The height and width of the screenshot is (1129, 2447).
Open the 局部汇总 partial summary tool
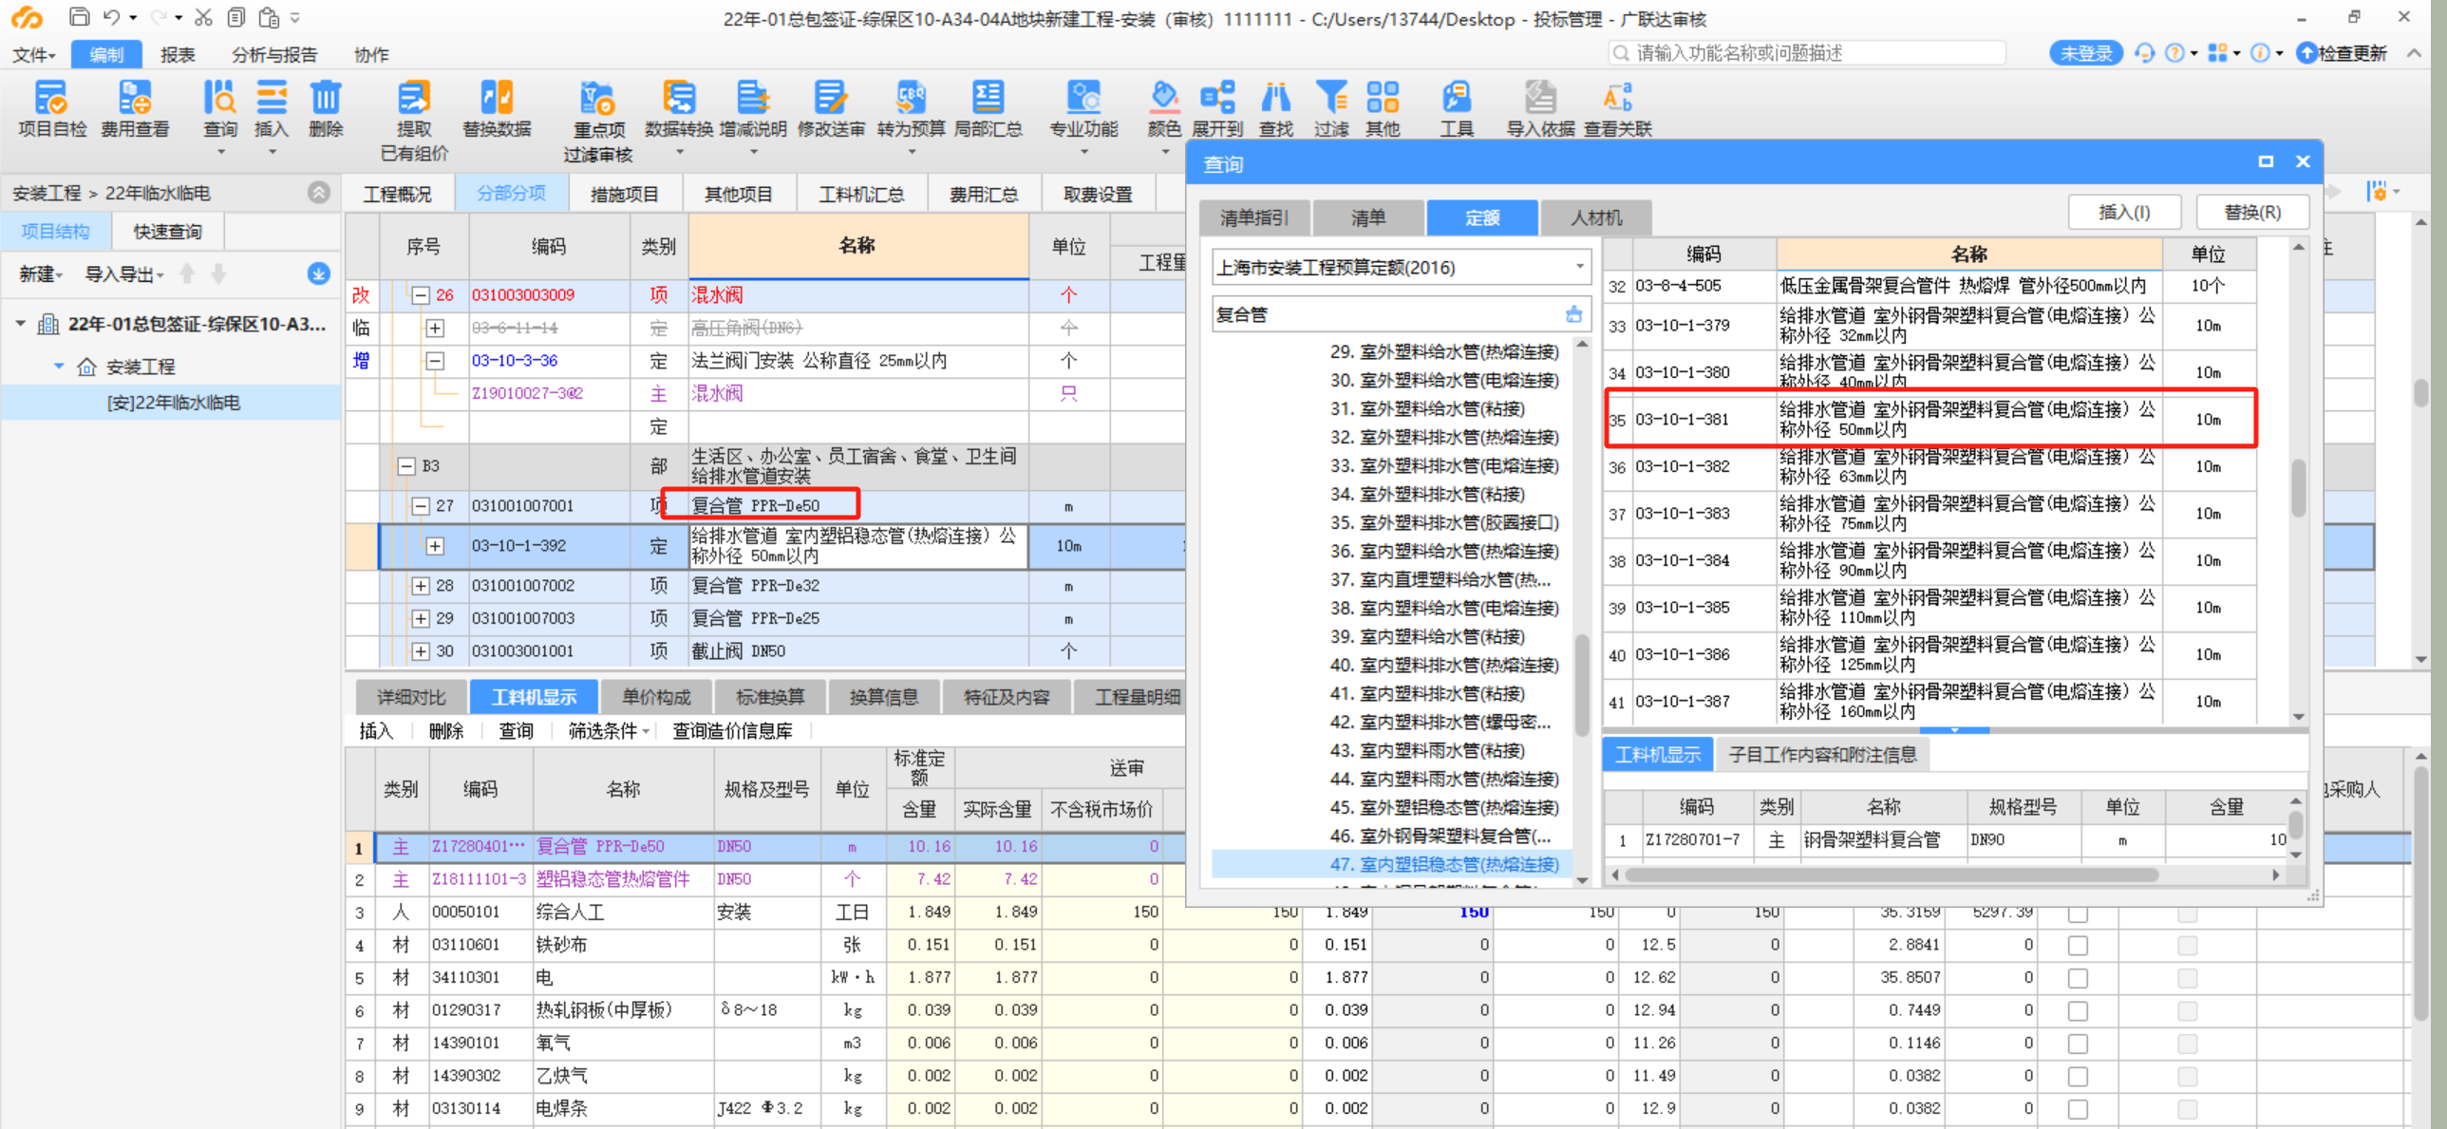pos(988,109)
